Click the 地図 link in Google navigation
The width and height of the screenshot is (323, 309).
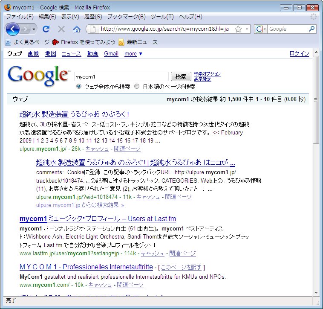51,54
